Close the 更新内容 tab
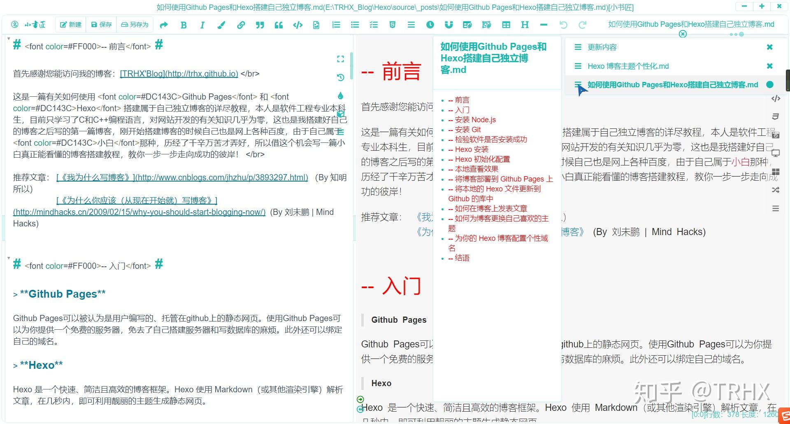Viewport: 790px width, 424px height. pos(770,47)
